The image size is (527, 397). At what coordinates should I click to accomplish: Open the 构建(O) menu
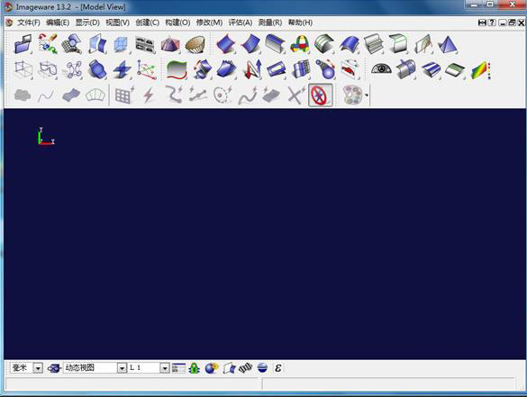[177, 23]
